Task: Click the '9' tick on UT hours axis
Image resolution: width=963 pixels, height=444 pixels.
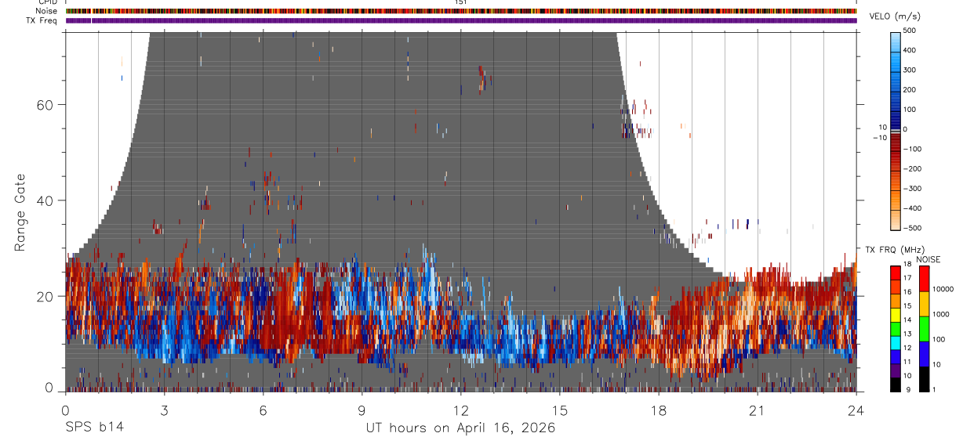Action: tap(362, 409)
